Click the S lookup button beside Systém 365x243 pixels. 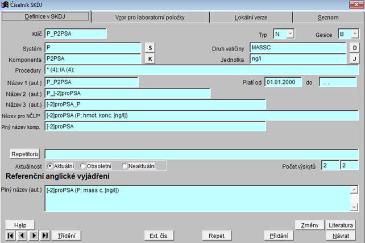click(151, 47)
